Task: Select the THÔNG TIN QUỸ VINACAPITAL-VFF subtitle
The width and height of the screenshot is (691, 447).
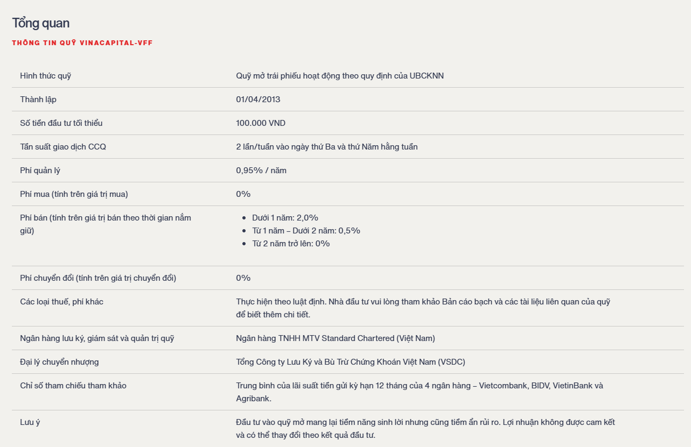Action: coord(82,43)
